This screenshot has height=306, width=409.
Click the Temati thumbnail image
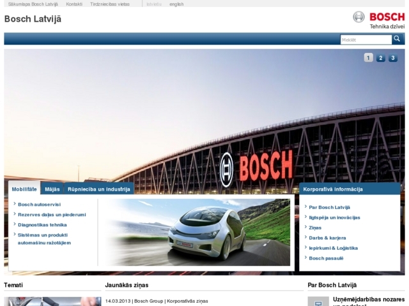coord(52,302)
